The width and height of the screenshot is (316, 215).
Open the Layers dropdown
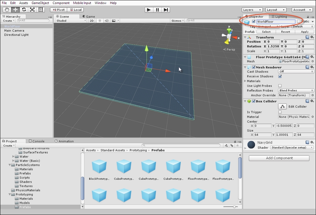[252, 10]
